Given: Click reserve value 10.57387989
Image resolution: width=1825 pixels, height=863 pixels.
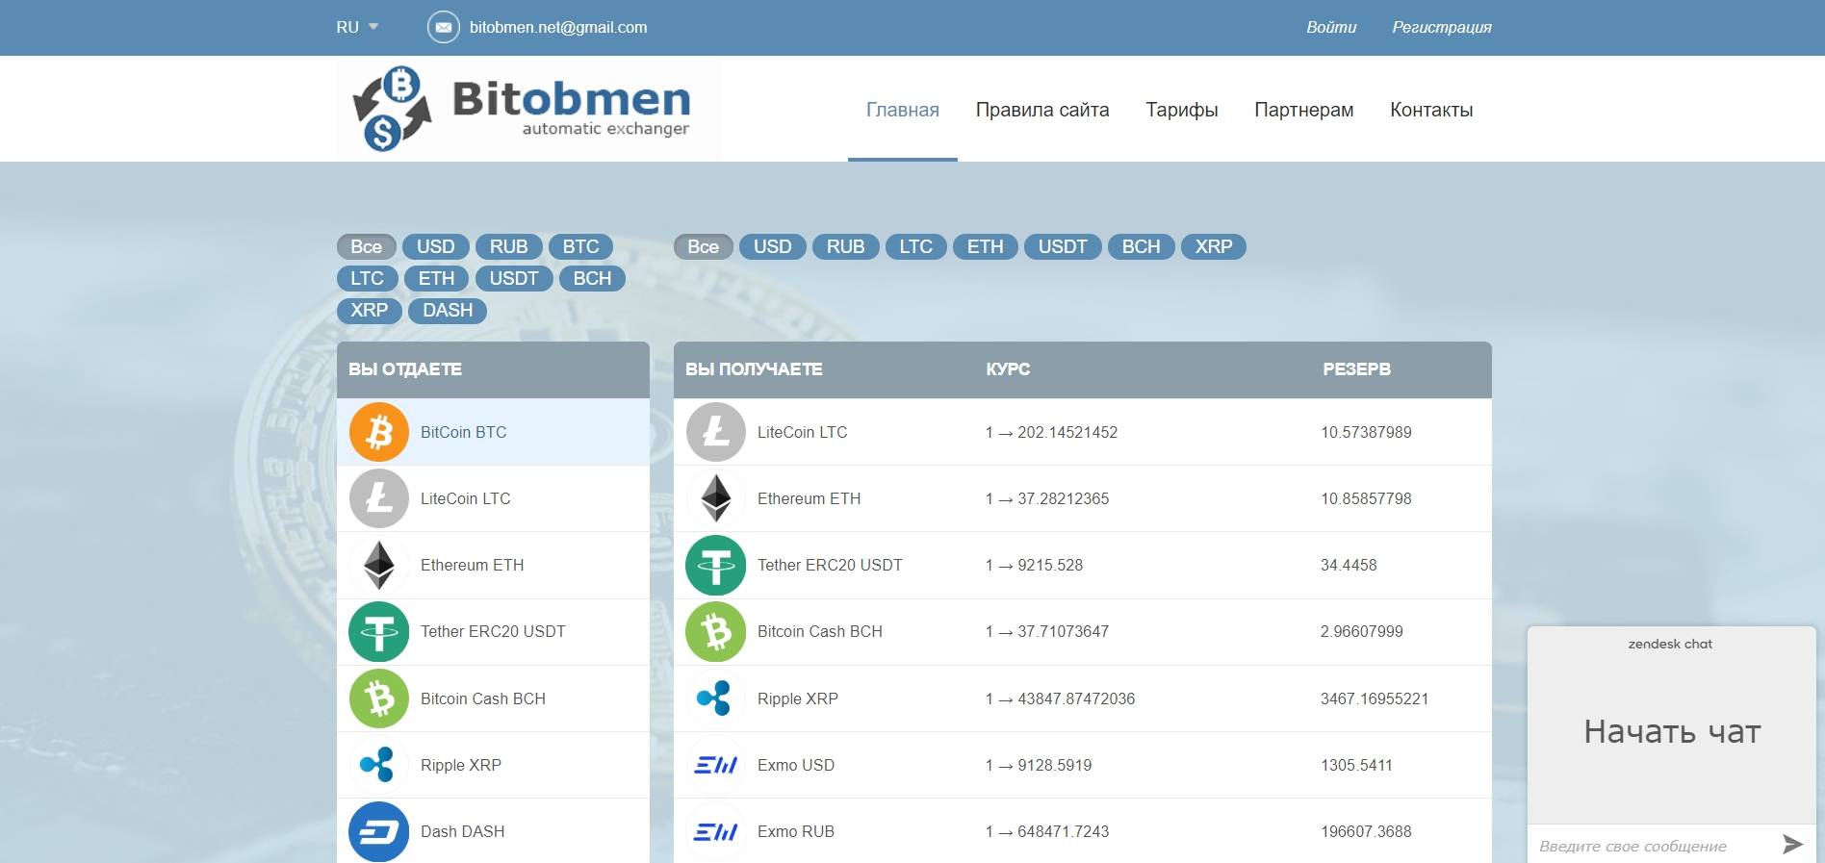Looking at the screenshot, I should pos(1366,432).
